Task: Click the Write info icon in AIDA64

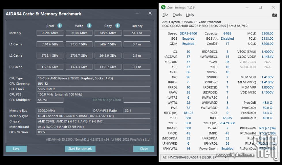Action: click(89, 26)
